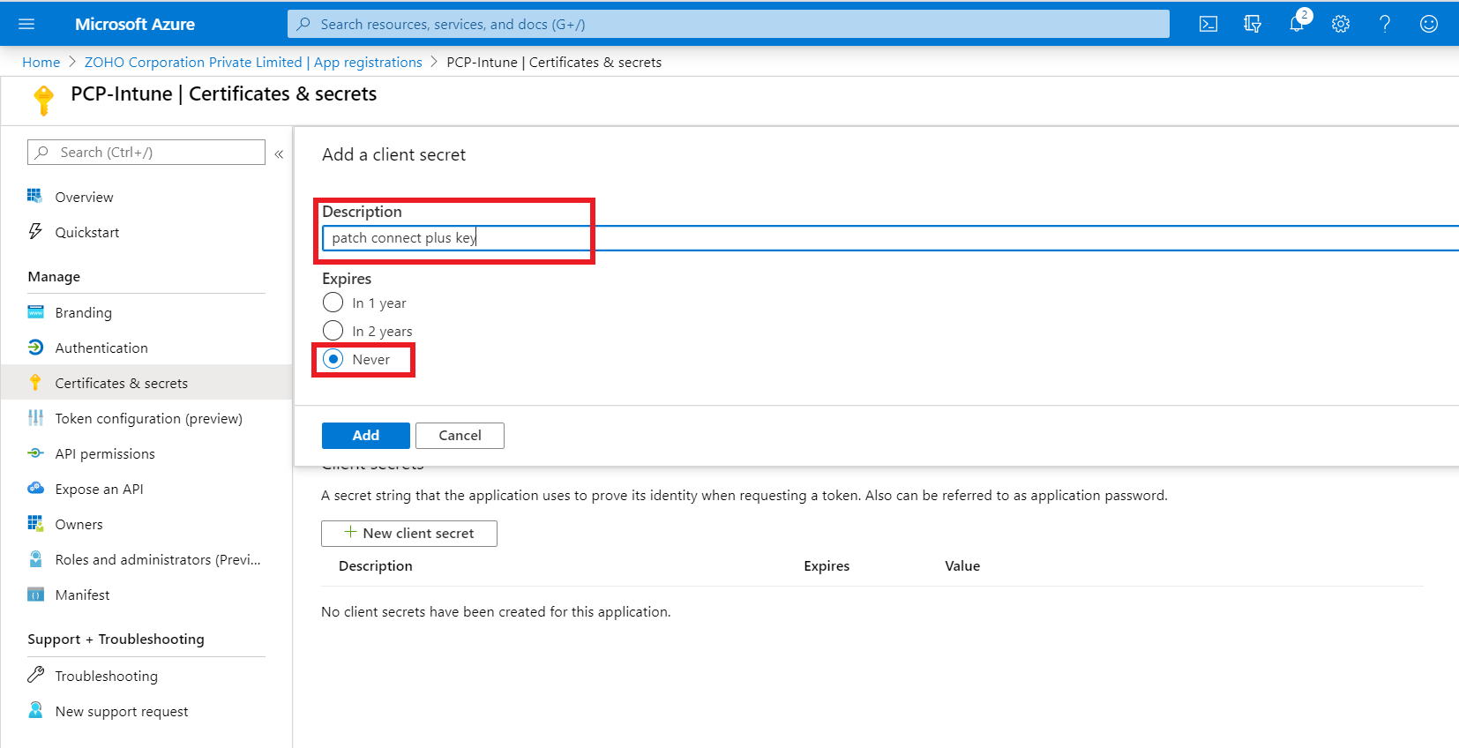Collapse the left navigation menu
Screen dimensions: 1459x748
coord(279,153)
